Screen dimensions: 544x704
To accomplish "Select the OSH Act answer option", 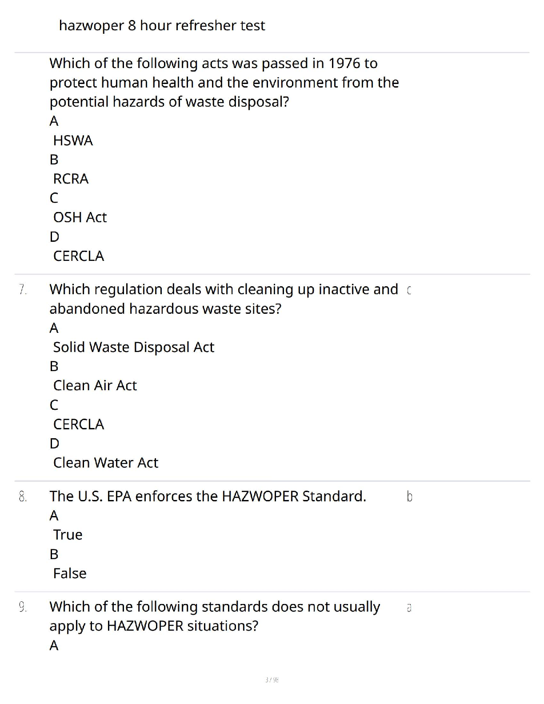I will (80, 217).
